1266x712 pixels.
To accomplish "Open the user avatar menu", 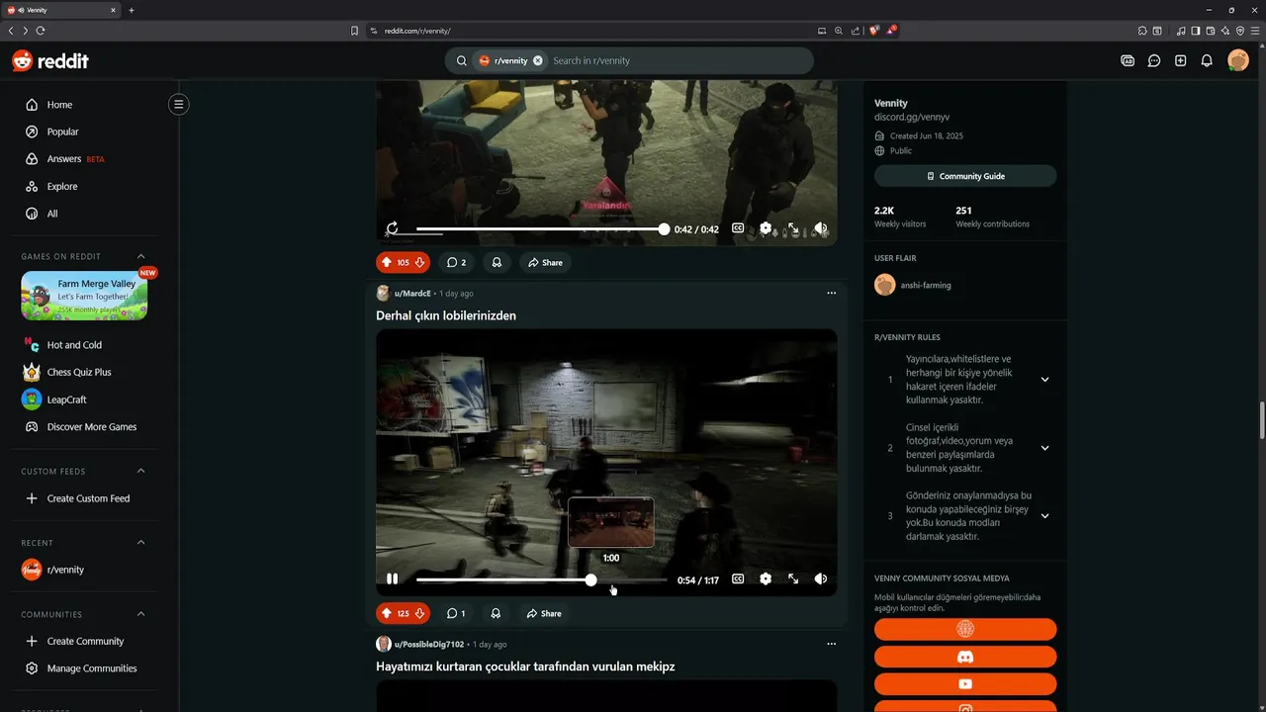I will 1238,60.
